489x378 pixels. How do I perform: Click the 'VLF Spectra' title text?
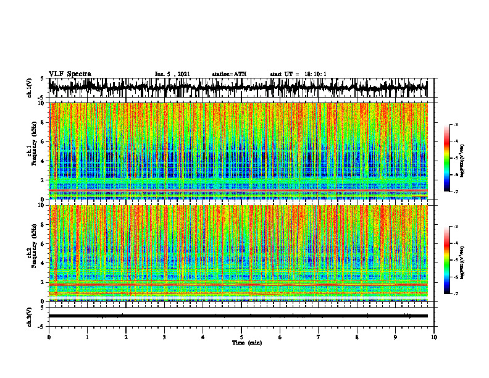[x=70, y=74]
